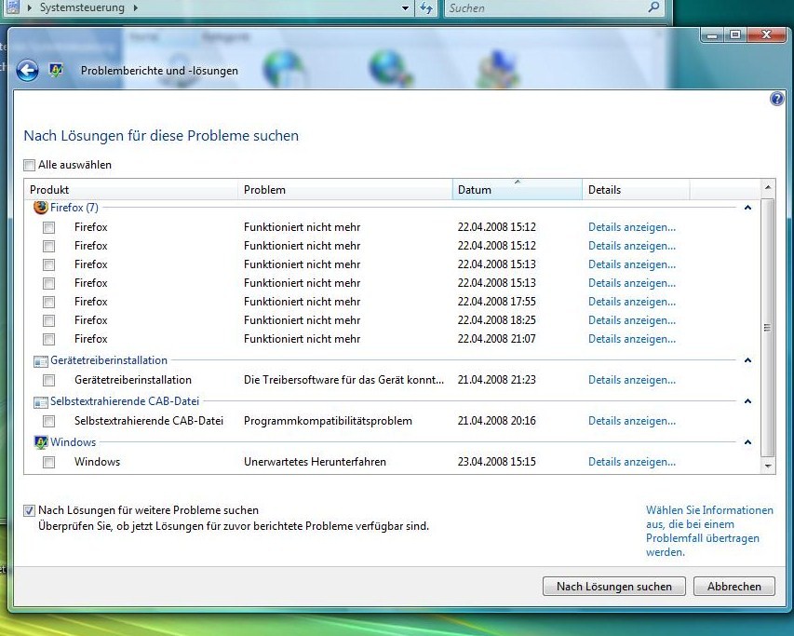Select Die Treibersoftware für das Gerät text
Viewport: 794px width, 636px height.
tap(343, 380)
